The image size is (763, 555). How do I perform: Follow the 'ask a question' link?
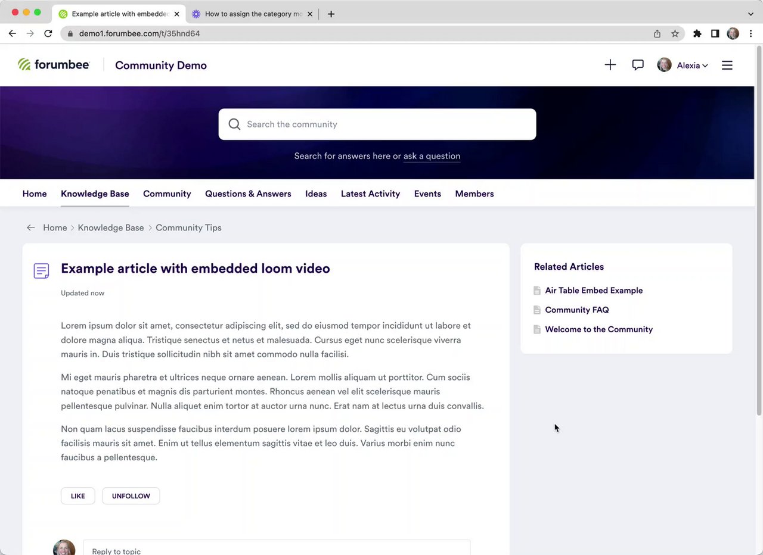tap(432, 156)
